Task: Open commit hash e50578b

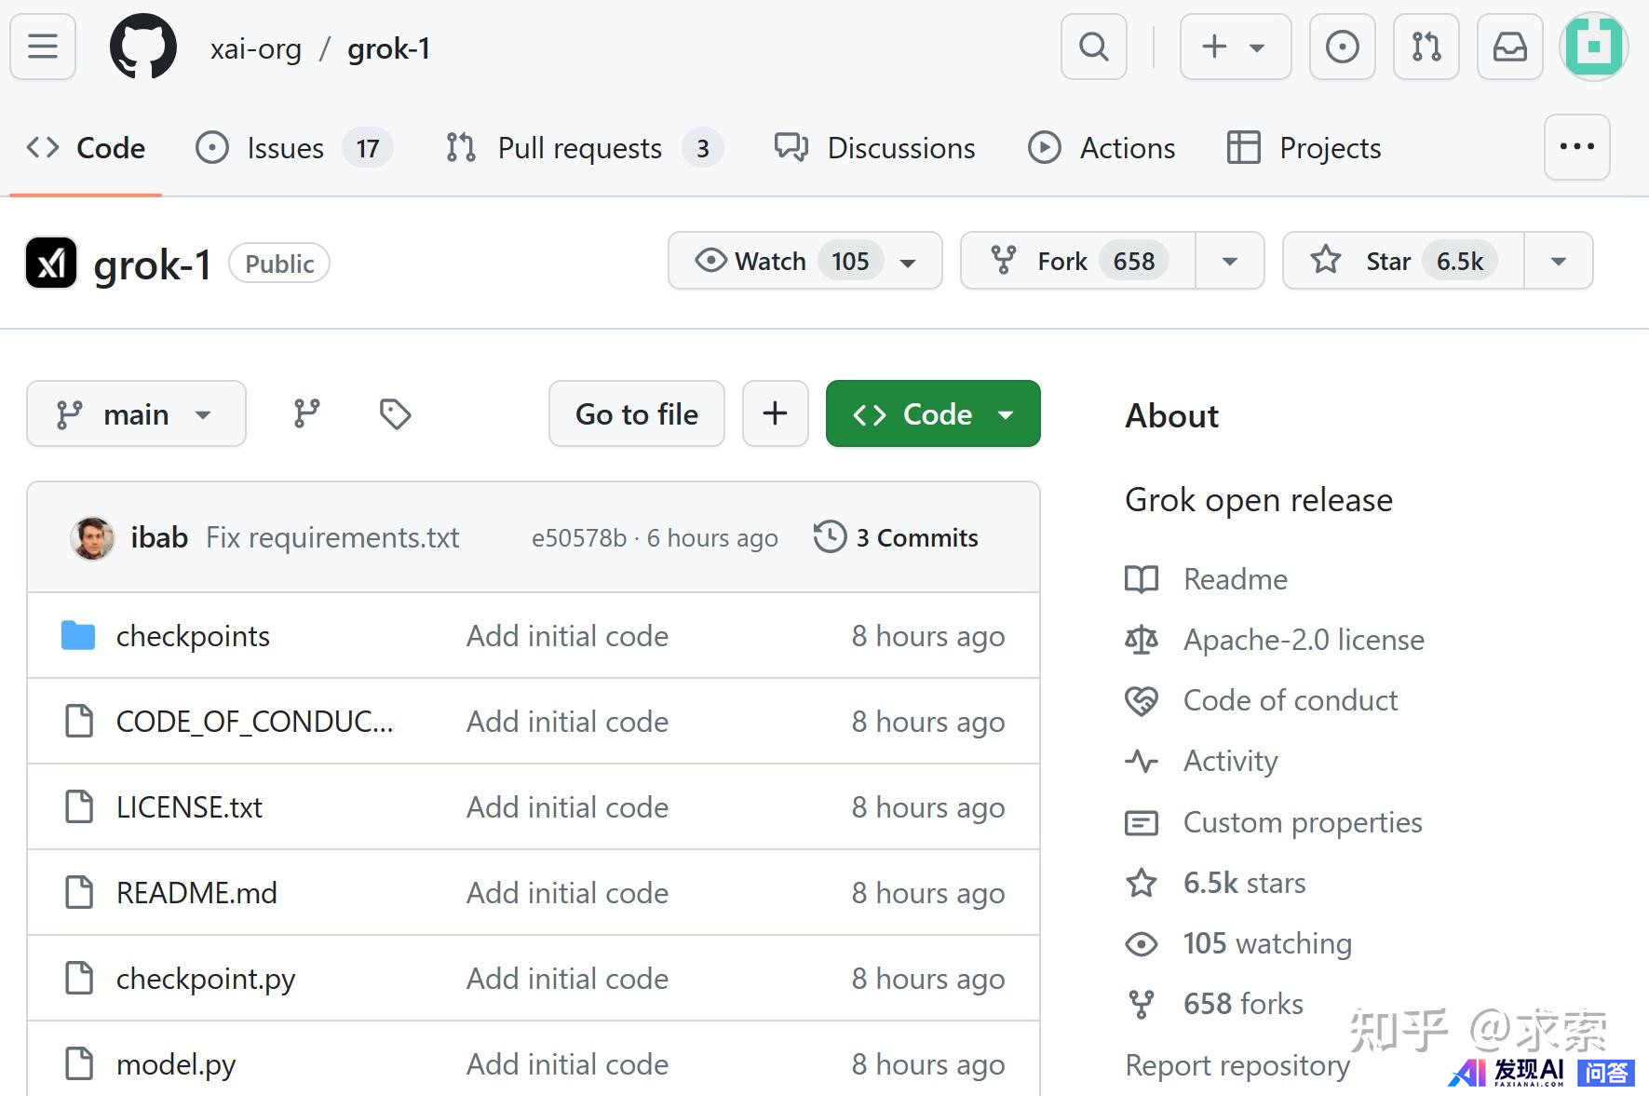Action: (579, 538)
